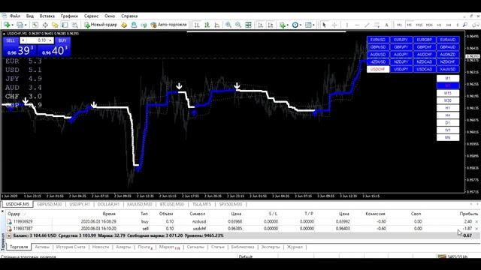The height and width of the screenshot is (270, 481).
Task: Zoom out on the chart
Action: point(238,25)
